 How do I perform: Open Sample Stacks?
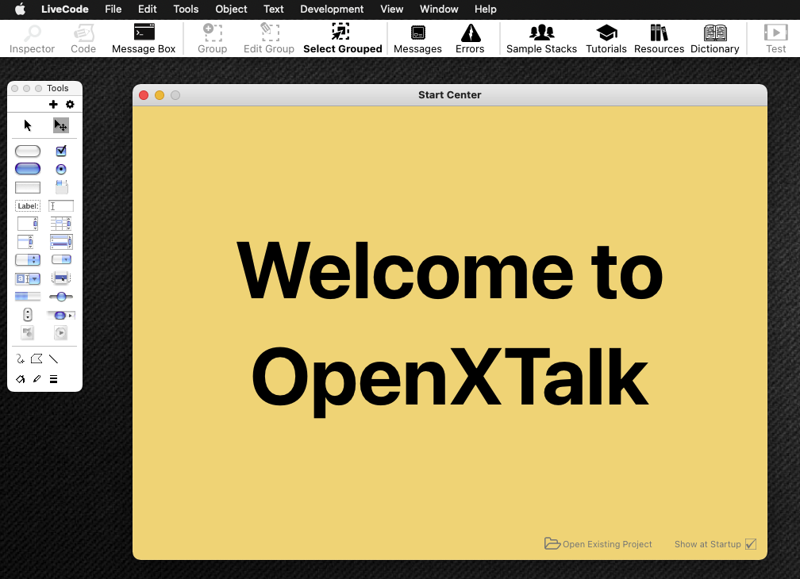(541, 39)
